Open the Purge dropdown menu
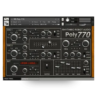The image size is (97, 97). [56, 22]
